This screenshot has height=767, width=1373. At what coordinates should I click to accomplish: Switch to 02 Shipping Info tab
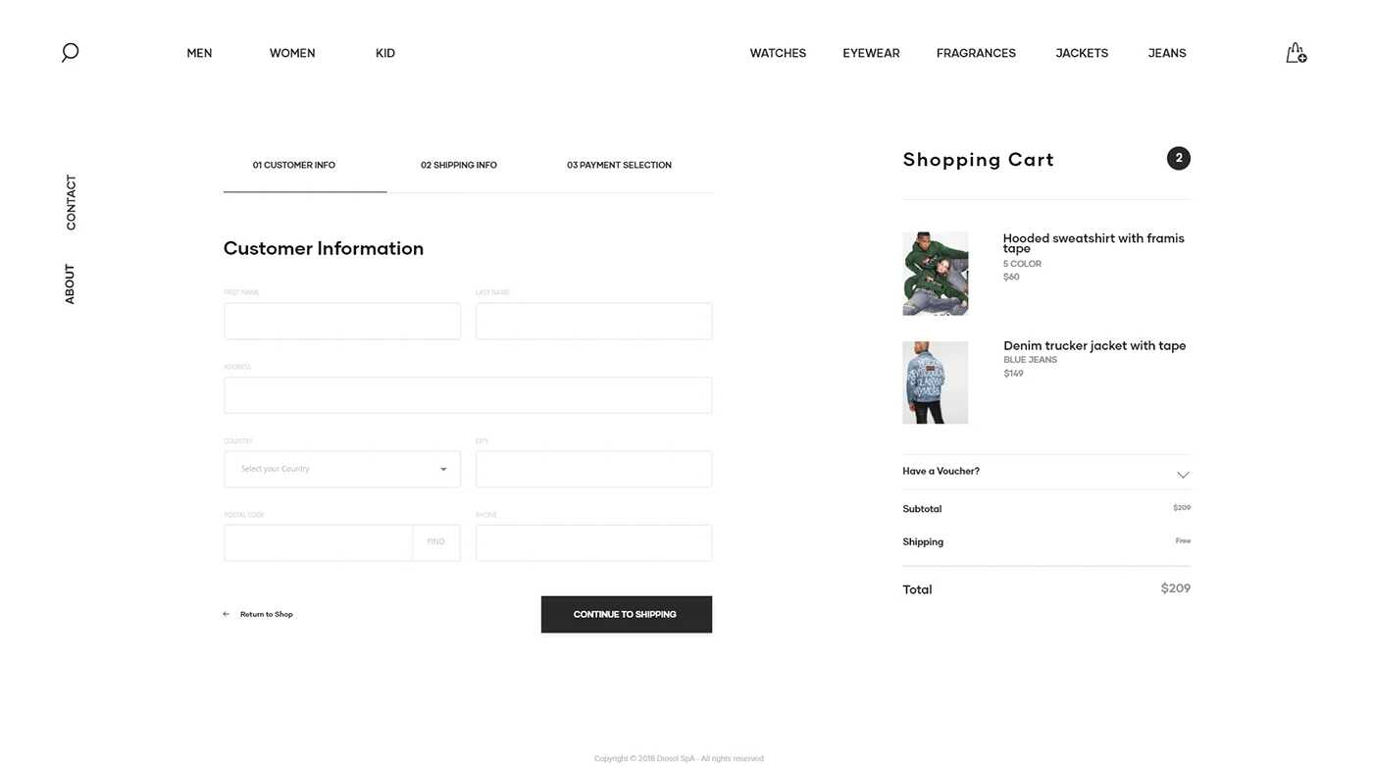[x=458, y=165]
